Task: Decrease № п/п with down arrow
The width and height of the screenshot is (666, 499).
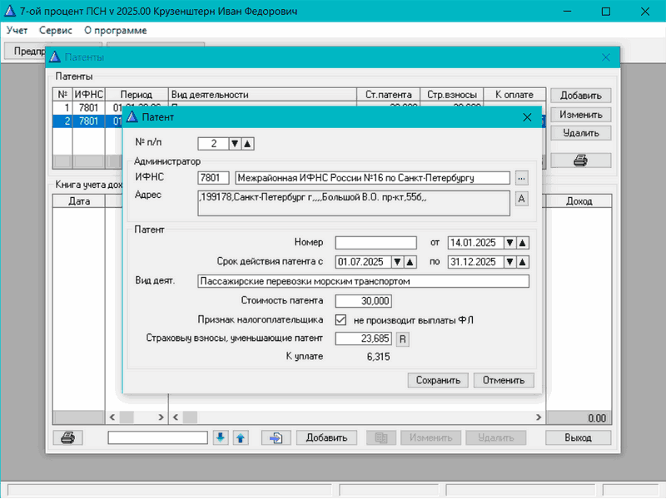Action: (x=235, y=143)
